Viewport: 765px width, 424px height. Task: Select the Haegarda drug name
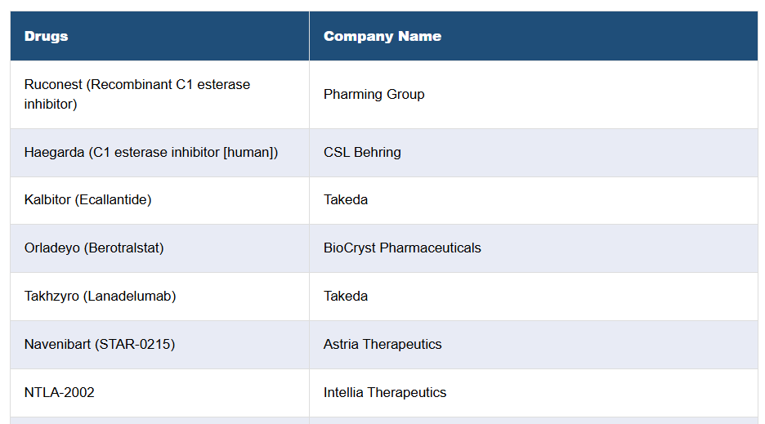point(54,152)
